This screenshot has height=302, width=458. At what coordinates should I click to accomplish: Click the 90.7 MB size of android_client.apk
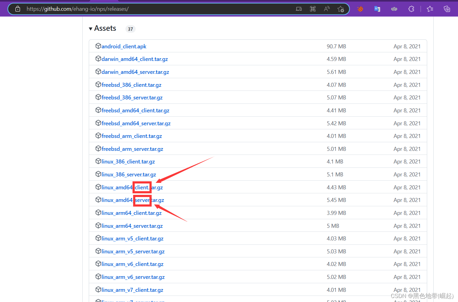(336, 46)
